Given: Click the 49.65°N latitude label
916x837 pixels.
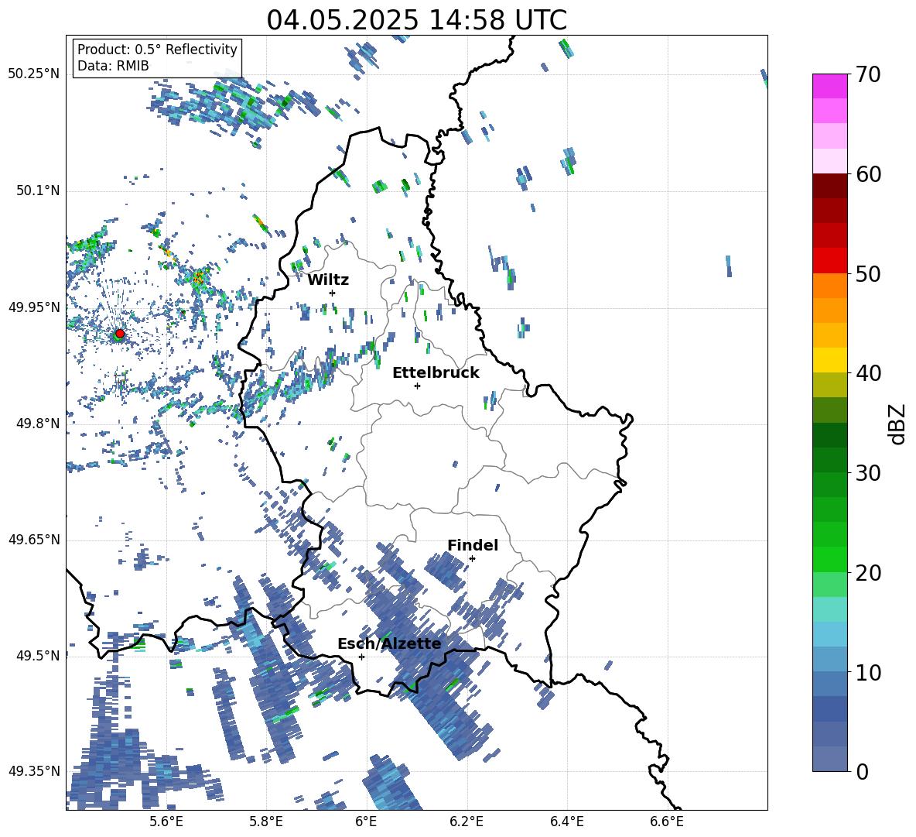Looking at the screenshot, I should click(34, 539).
